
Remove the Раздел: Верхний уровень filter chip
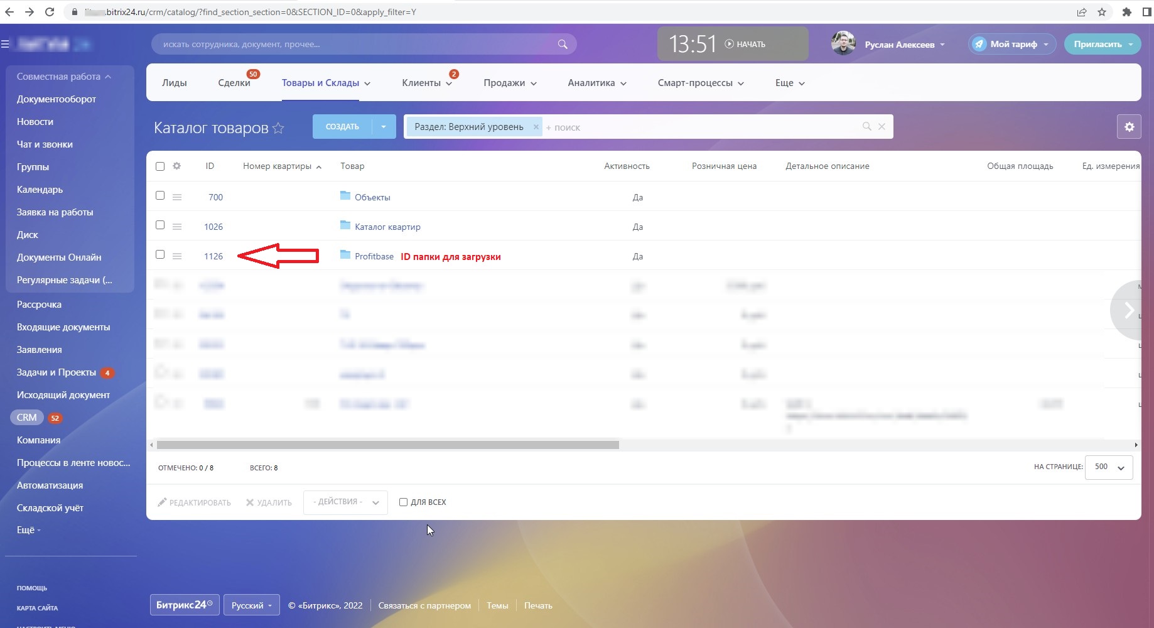point(536,127)
